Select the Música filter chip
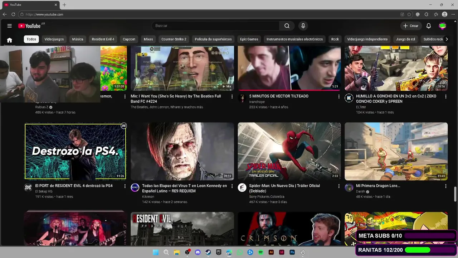 point(78,39)
